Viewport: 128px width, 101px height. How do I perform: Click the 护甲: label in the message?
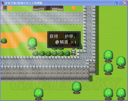pyautogui.click(x=70, y=36)
